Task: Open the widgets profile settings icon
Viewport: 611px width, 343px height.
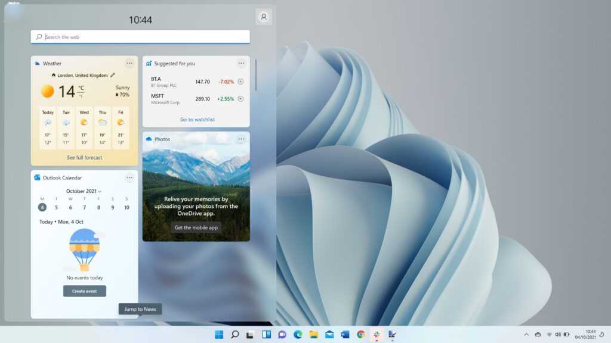Action: pos(263,17)
